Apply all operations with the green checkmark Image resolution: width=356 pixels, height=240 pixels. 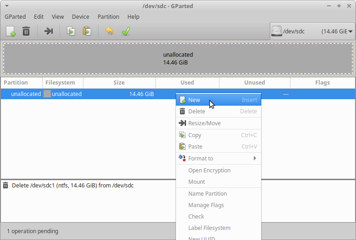tap(126, 31)
